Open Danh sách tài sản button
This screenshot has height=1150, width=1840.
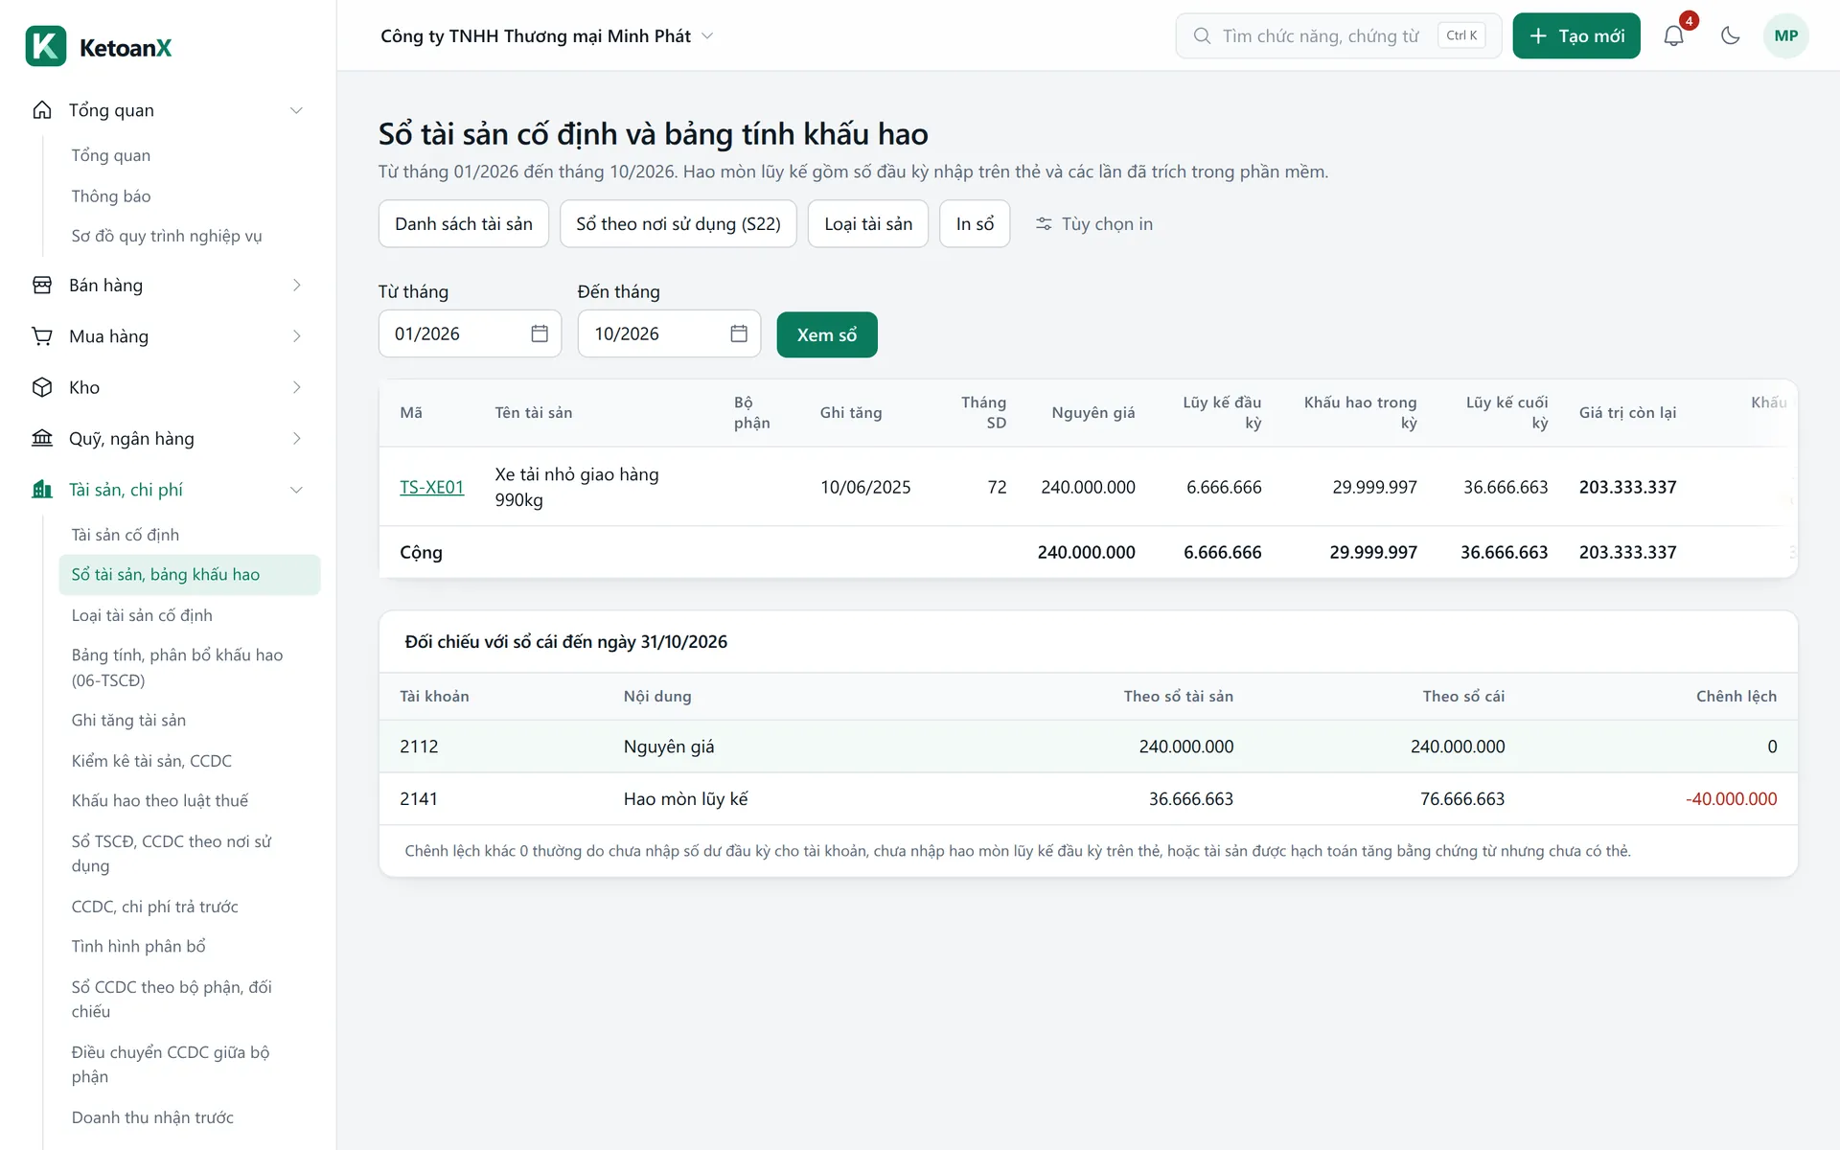coord(464,223)
